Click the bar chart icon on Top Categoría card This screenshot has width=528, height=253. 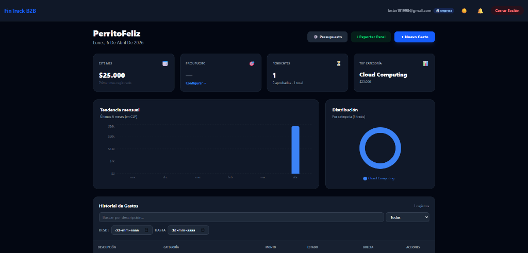tap(425, 63)
